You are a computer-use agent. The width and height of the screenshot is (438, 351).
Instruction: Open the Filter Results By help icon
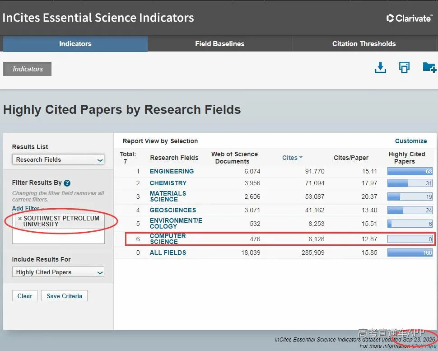point(67,183)
